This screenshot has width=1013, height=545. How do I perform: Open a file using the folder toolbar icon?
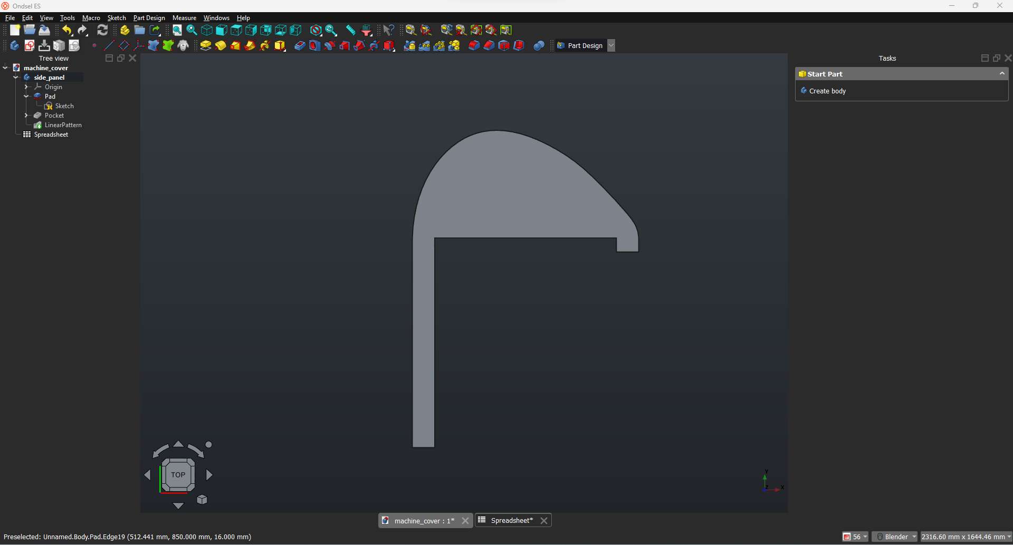(30, 30)
